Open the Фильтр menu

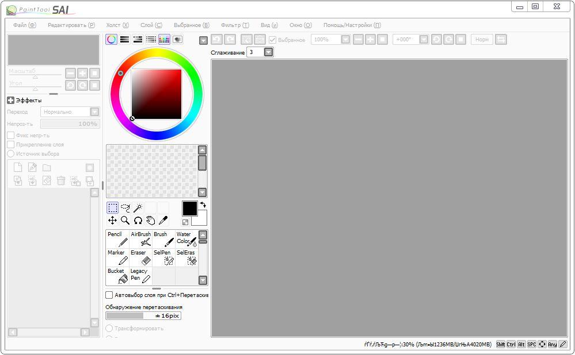235,25
